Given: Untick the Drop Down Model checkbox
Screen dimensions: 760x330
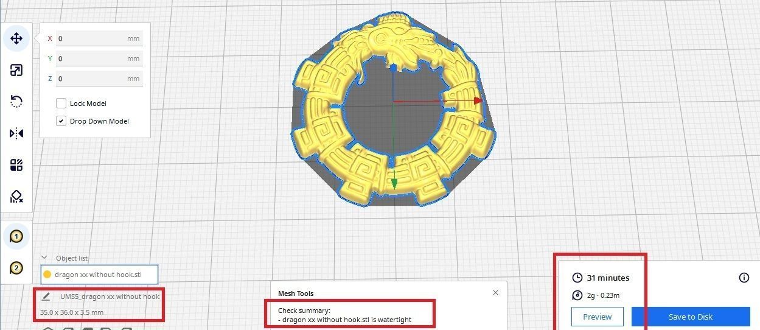Looking at the screenshot, I should point(61,121).
